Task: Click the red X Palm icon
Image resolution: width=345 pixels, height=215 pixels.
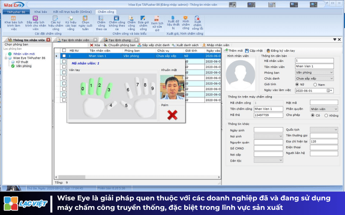Action: [172, 115]
